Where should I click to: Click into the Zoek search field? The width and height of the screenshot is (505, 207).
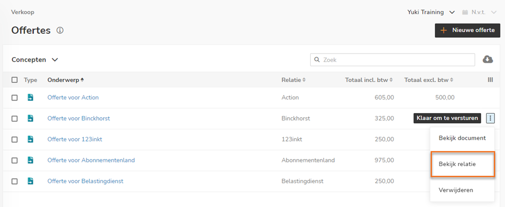point(392,60)
